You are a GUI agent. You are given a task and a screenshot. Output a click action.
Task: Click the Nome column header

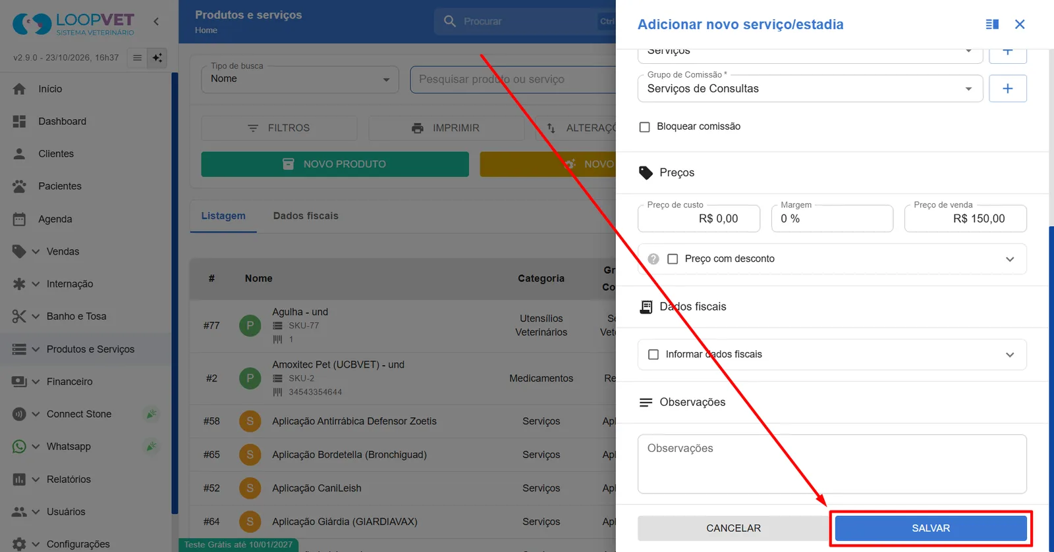tap(258, 278)
